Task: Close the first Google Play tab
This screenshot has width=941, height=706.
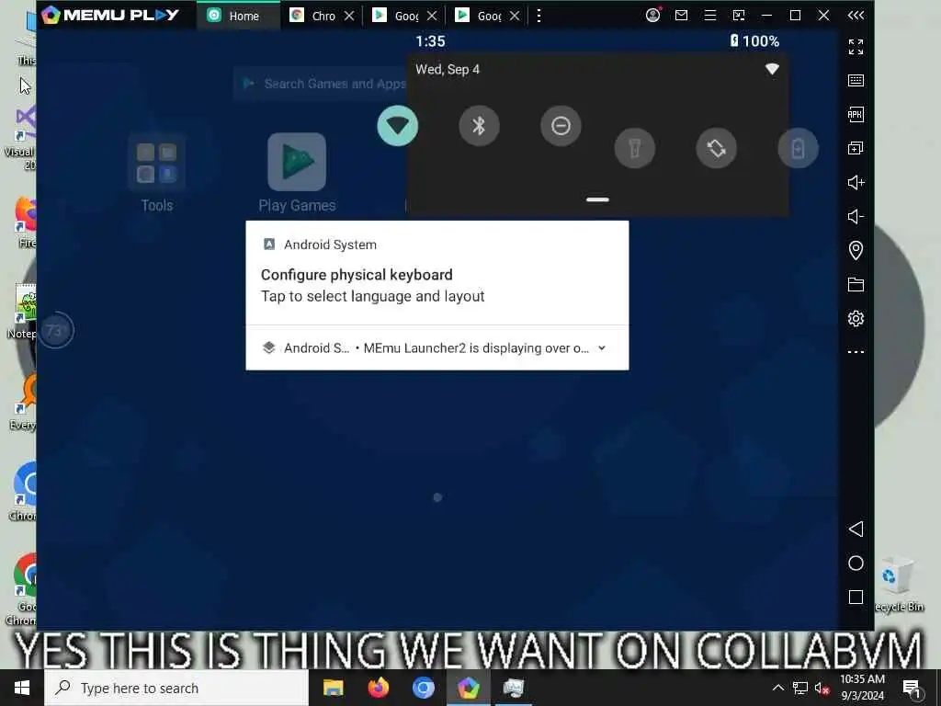Action: click(432, 17)
